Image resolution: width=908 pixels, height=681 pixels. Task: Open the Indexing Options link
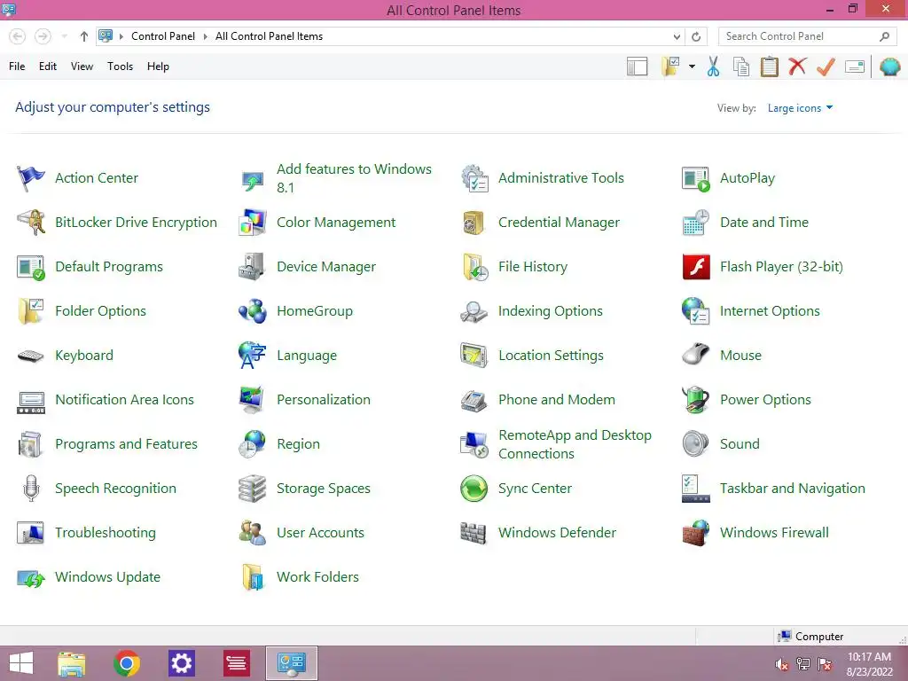click(550, 311)
